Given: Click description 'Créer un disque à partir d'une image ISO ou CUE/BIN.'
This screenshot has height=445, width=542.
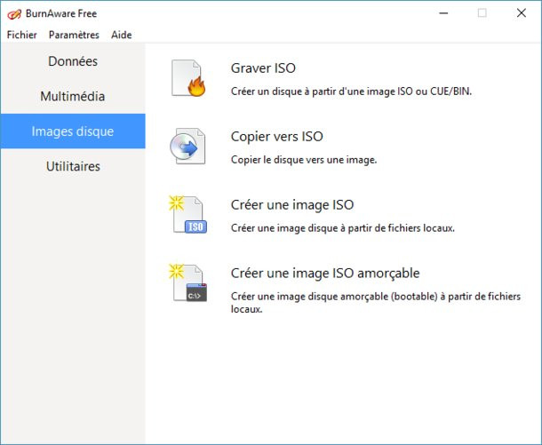Looking at the screenshot, I should 351,91.
